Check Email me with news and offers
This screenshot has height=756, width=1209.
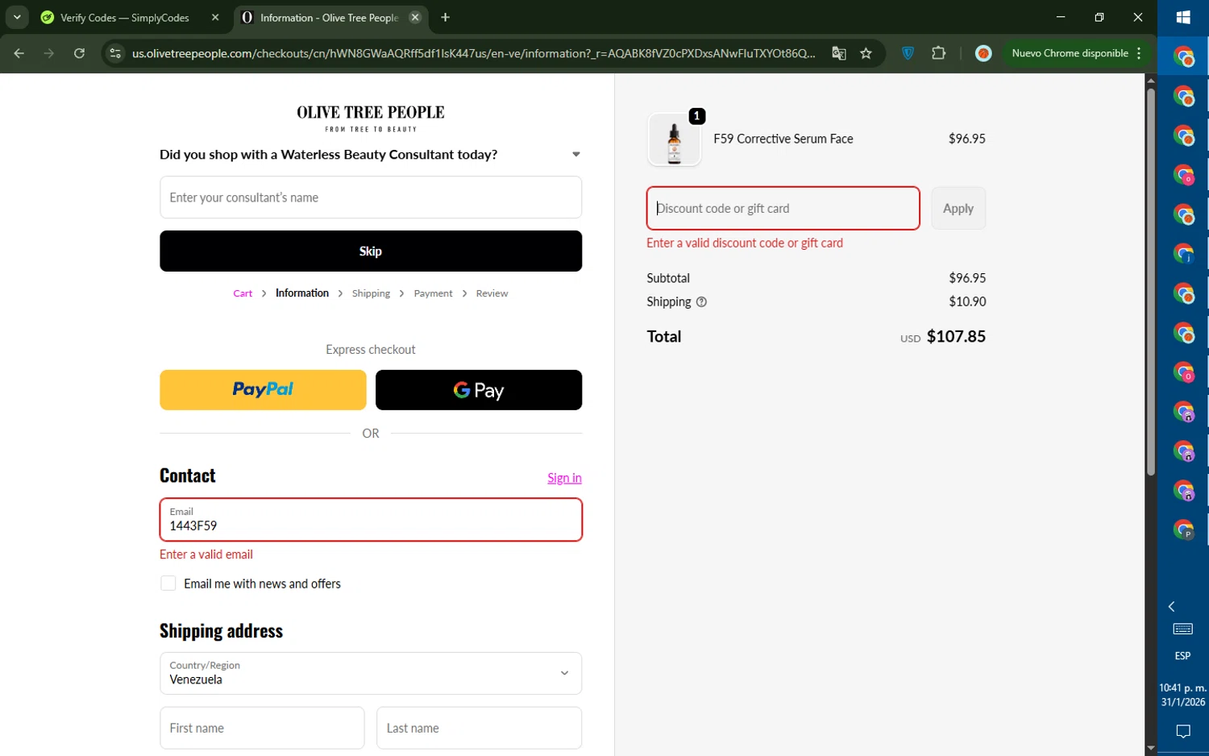click(x=168, y=584)
